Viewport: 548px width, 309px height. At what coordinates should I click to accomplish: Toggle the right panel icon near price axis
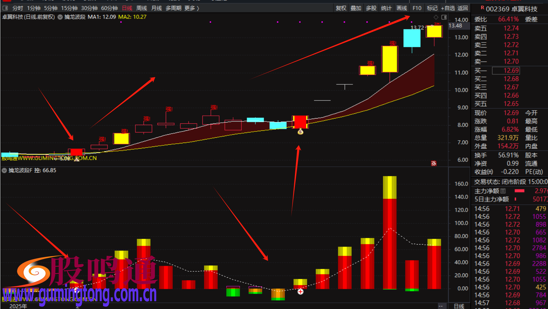[x=444, y=17]
